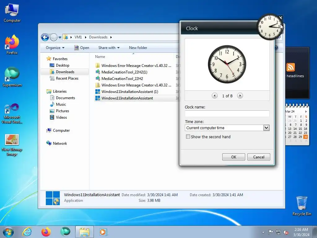Select VM1 in the address breadcrumb

[78, 37]
